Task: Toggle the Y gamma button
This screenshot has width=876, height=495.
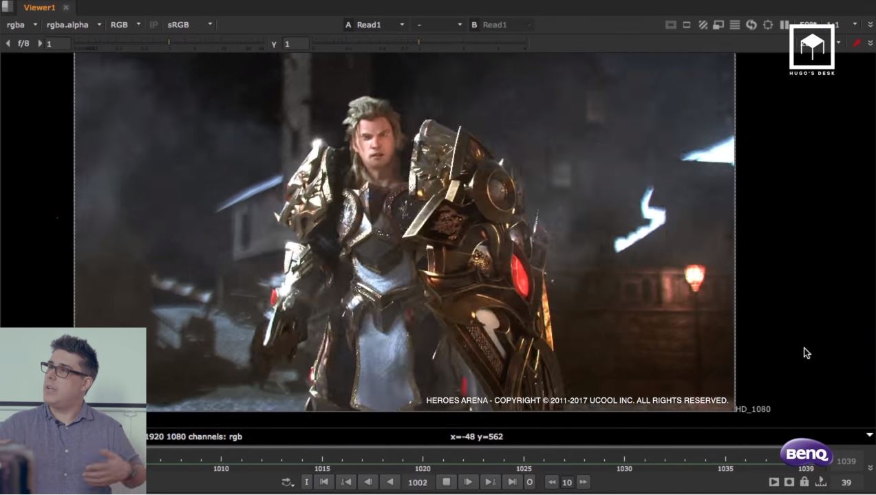Action: (274, 44)
